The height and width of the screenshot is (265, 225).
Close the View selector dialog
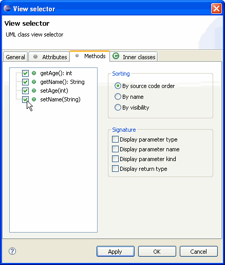point(216,9)
